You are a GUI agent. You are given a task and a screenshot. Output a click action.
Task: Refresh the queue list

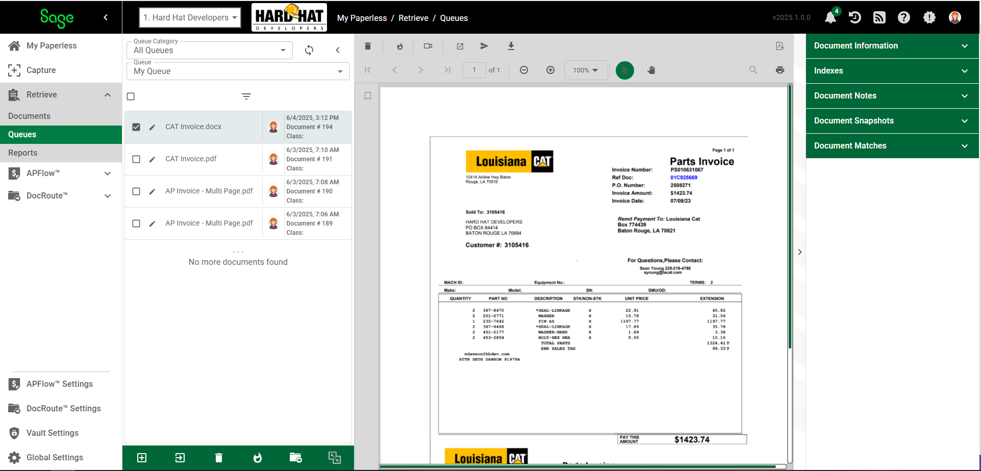coord(309,50)
